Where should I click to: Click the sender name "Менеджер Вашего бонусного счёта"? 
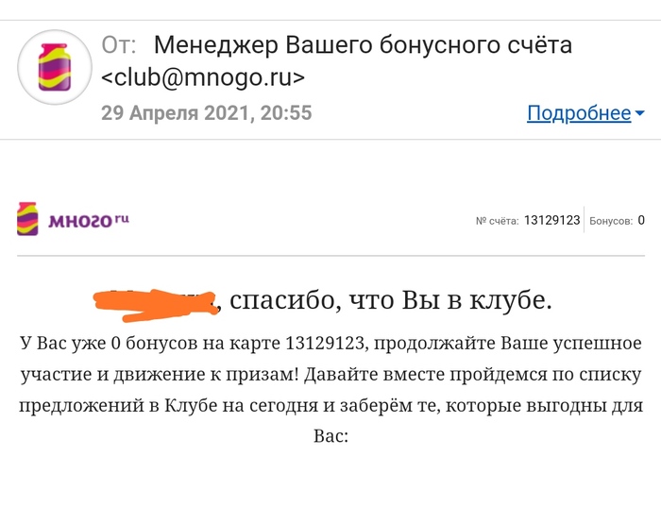tap(363, 44)
